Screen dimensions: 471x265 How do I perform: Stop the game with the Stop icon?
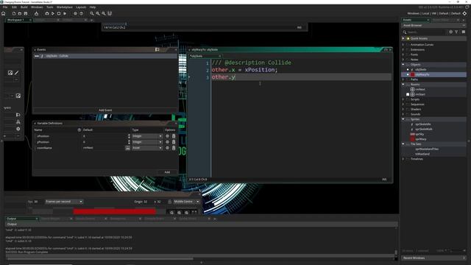point(59,13)
